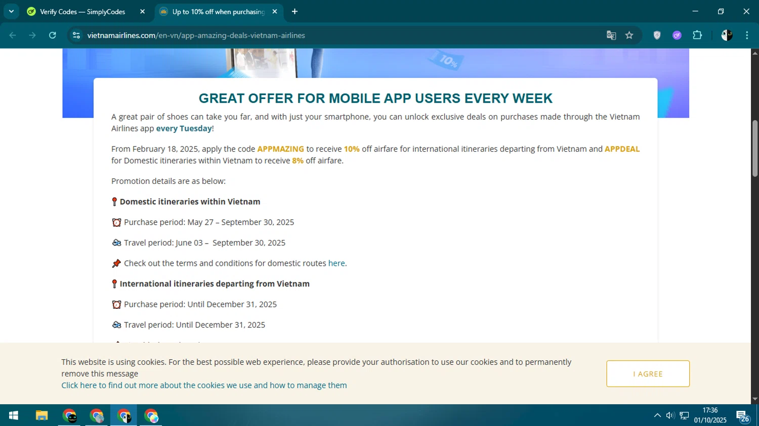The height and width of the screenshot is (426, 759).
Task: Go back to previous page
Action: [13, 35]
